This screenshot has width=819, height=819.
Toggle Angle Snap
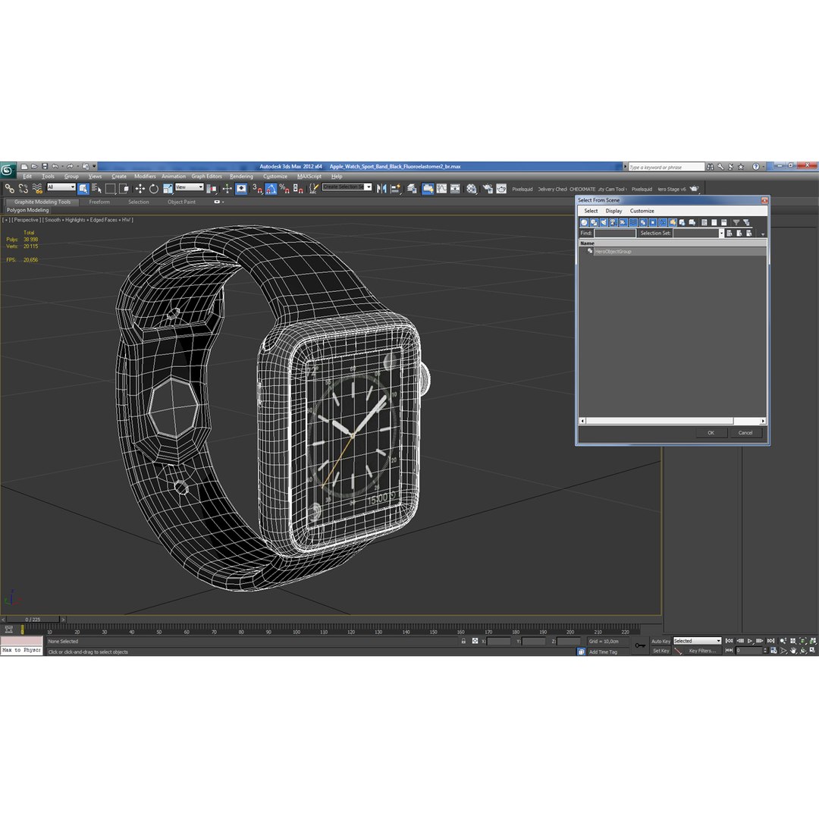[271, 189]
